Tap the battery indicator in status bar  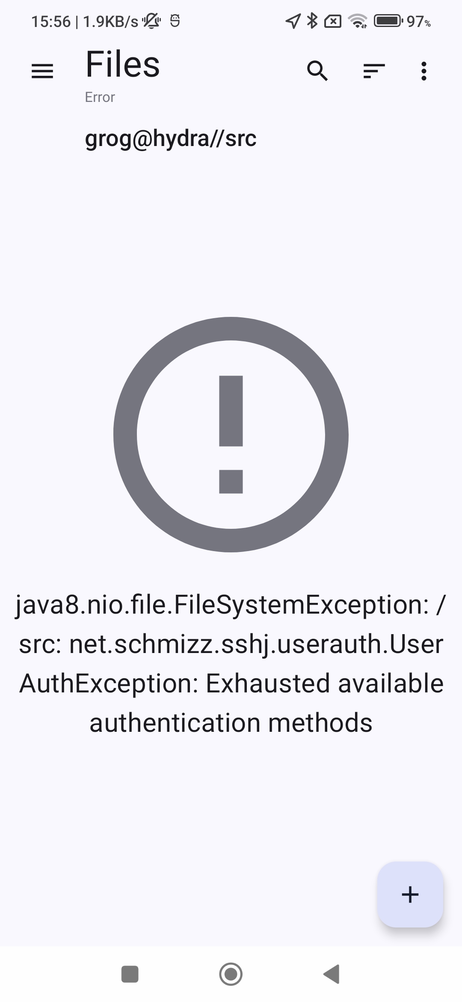click(x=388, y=21)
